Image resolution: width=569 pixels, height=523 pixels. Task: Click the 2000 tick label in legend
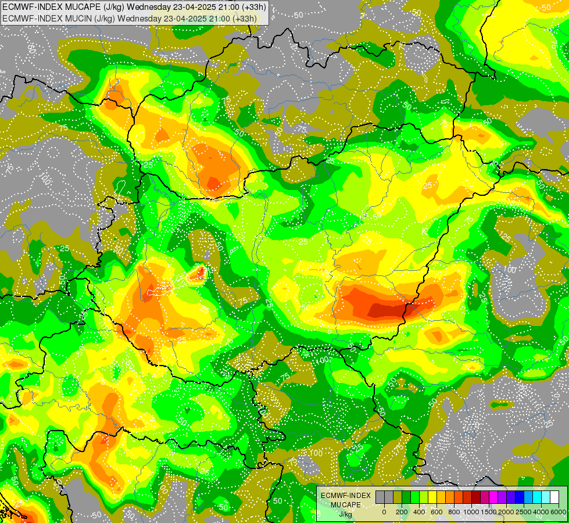coord(506,512)
